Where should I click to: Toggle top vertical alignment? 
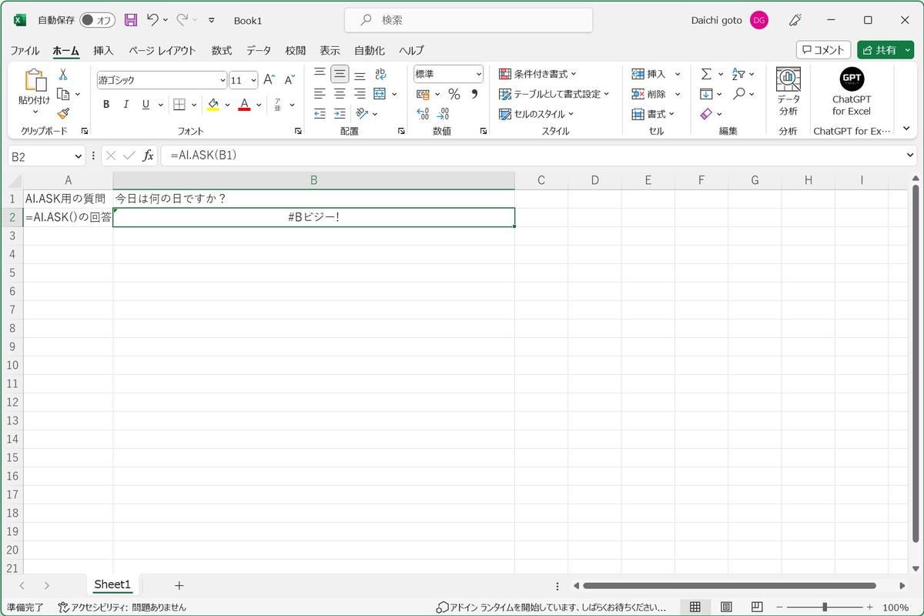(x=320, y=74)
